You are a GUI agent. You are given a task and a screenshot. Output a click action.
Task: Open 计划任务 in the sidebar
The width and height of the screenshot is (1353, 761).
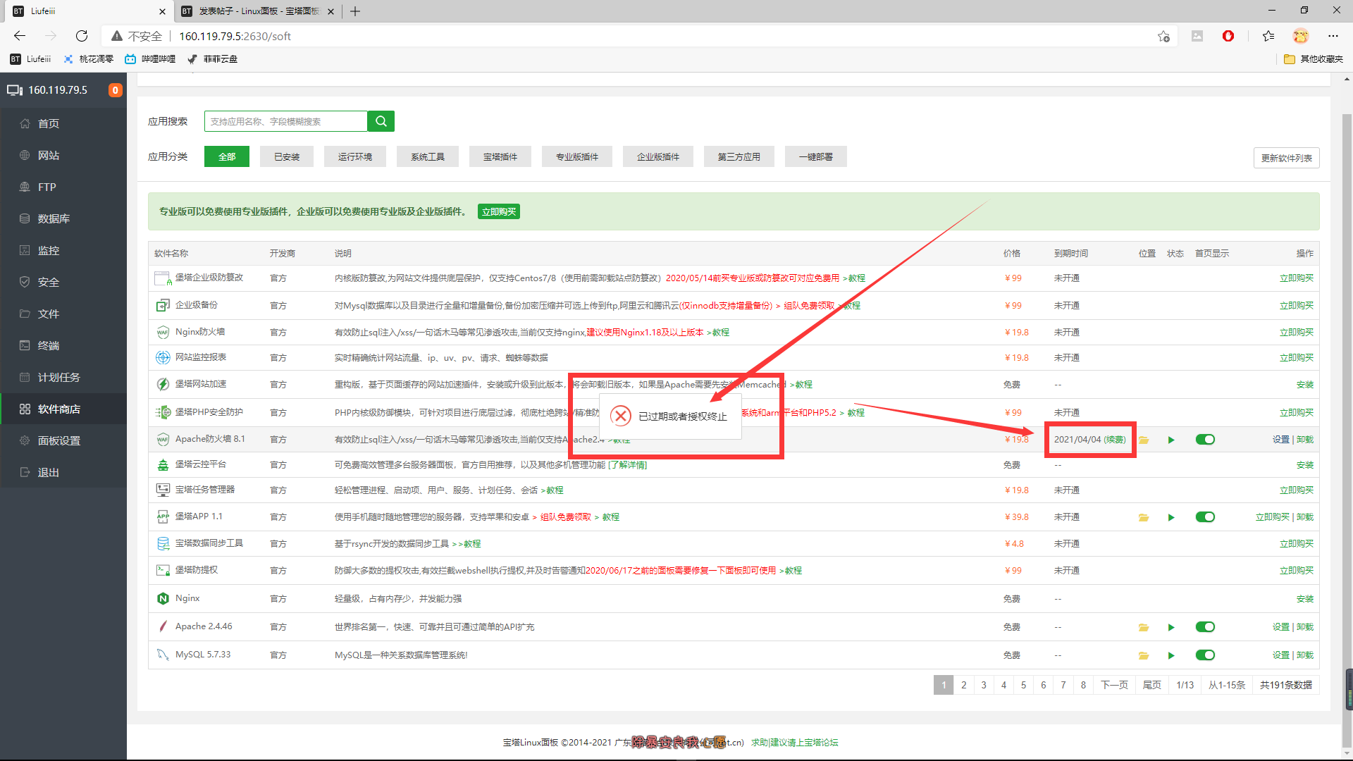pos(63,377)
